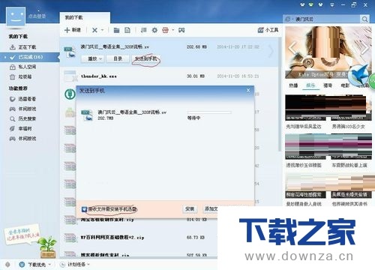The width and height of the screenshot is (375, 270).
Task: Click the delete X toolbar icon
Action: [x=94, y=30]
